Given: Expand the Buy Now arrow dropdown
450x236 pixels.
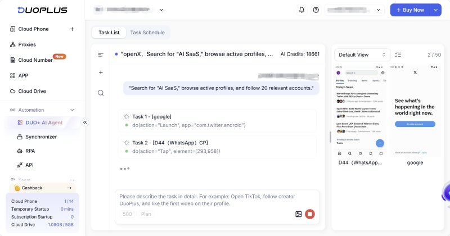Looking at the screenshot, I should coord(435,10).
